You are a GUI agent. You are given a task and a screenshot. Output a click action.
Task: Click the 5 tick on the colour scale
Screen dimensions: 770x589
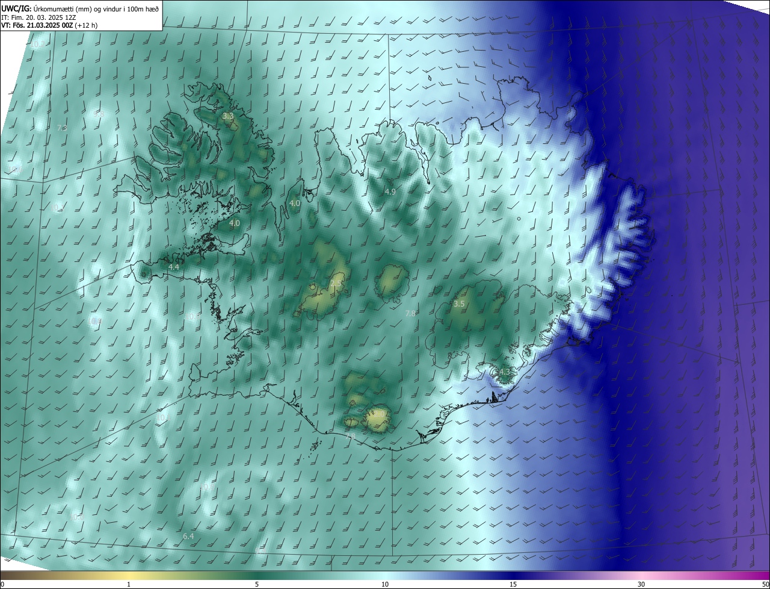pyautogui.click(x=257, y=584)
